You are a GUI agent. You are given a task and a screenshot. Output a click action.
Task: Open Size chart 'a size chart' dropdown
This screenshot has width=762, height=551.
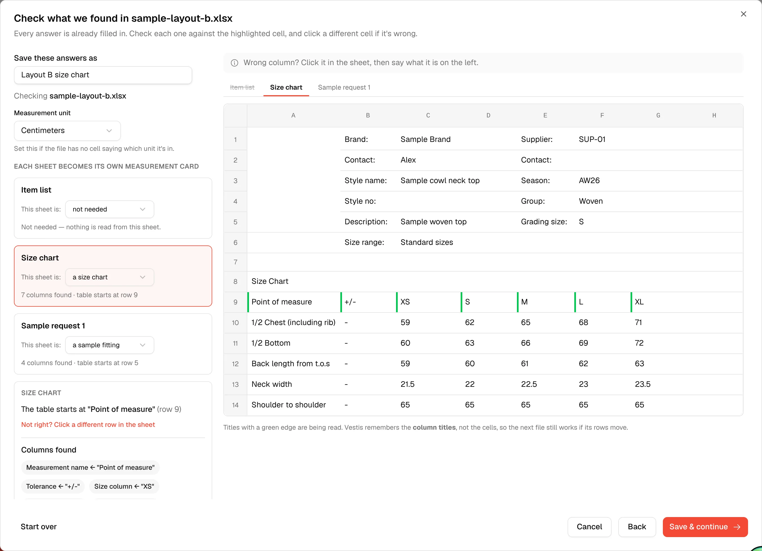109,277
